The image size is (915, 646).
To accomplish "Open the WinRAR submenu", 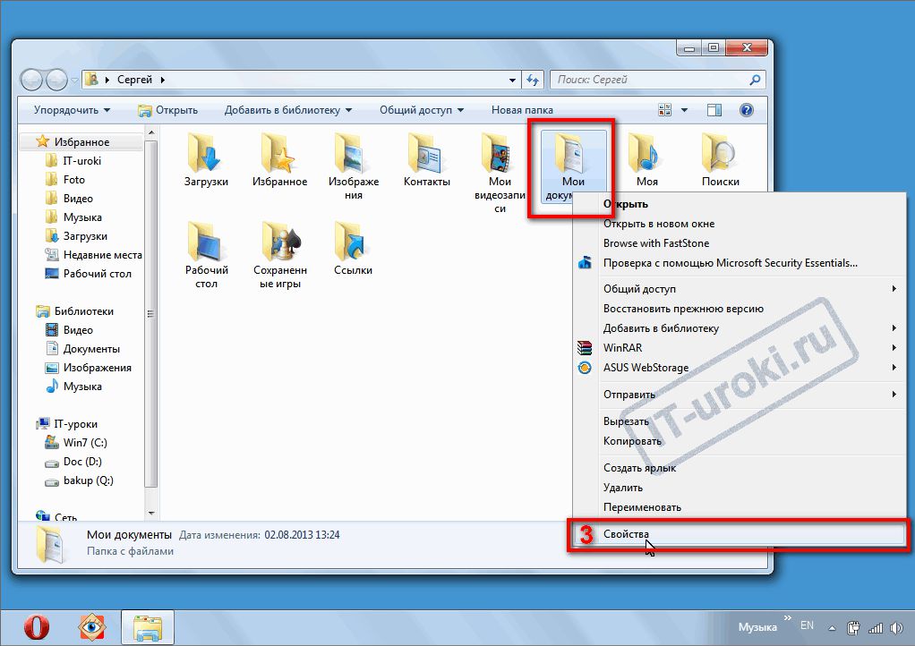I will [740, 347].
